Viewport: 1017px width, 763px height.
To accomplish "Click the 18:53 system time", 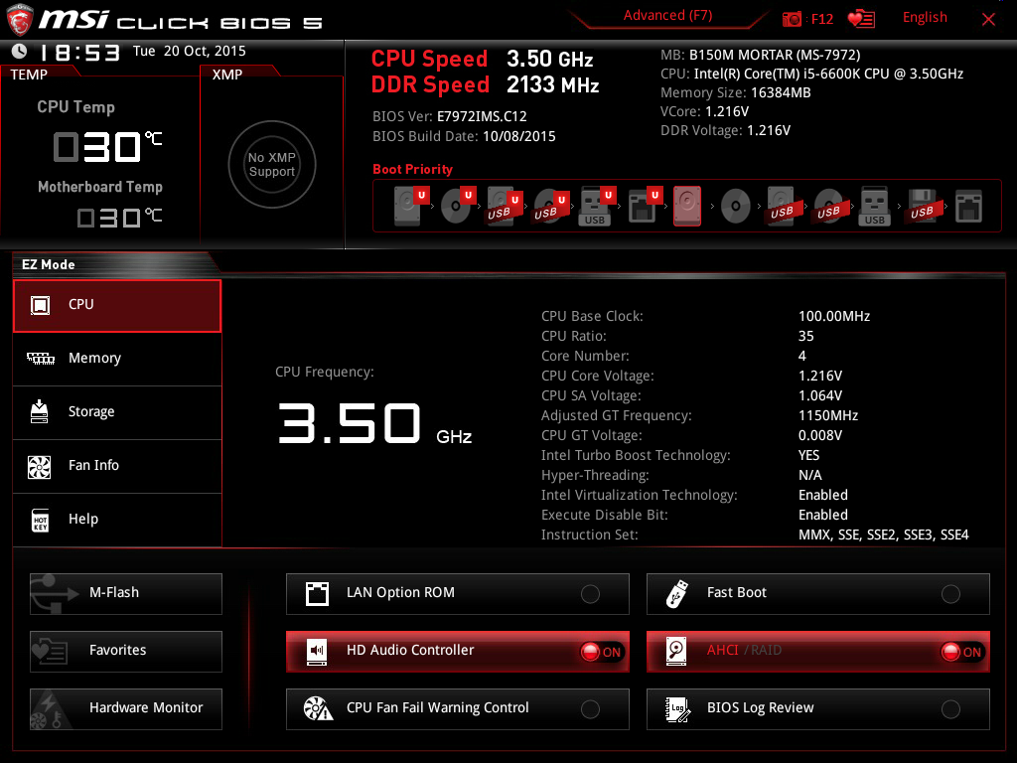I will (79, 53).
